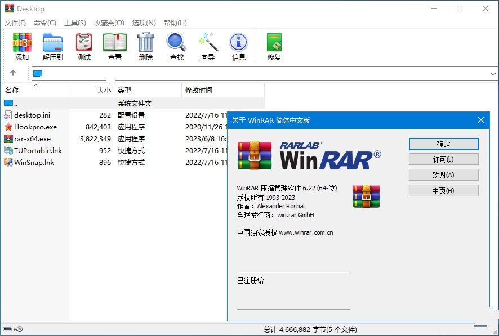Click the 配置设置 type cell

coord(131,115)
